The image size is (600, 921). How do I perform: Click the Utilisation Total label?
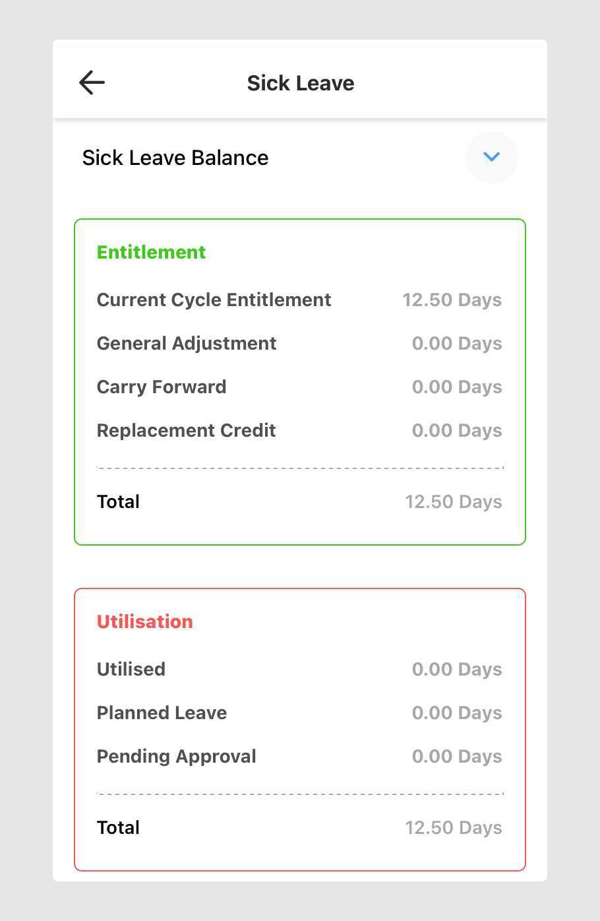118,827
